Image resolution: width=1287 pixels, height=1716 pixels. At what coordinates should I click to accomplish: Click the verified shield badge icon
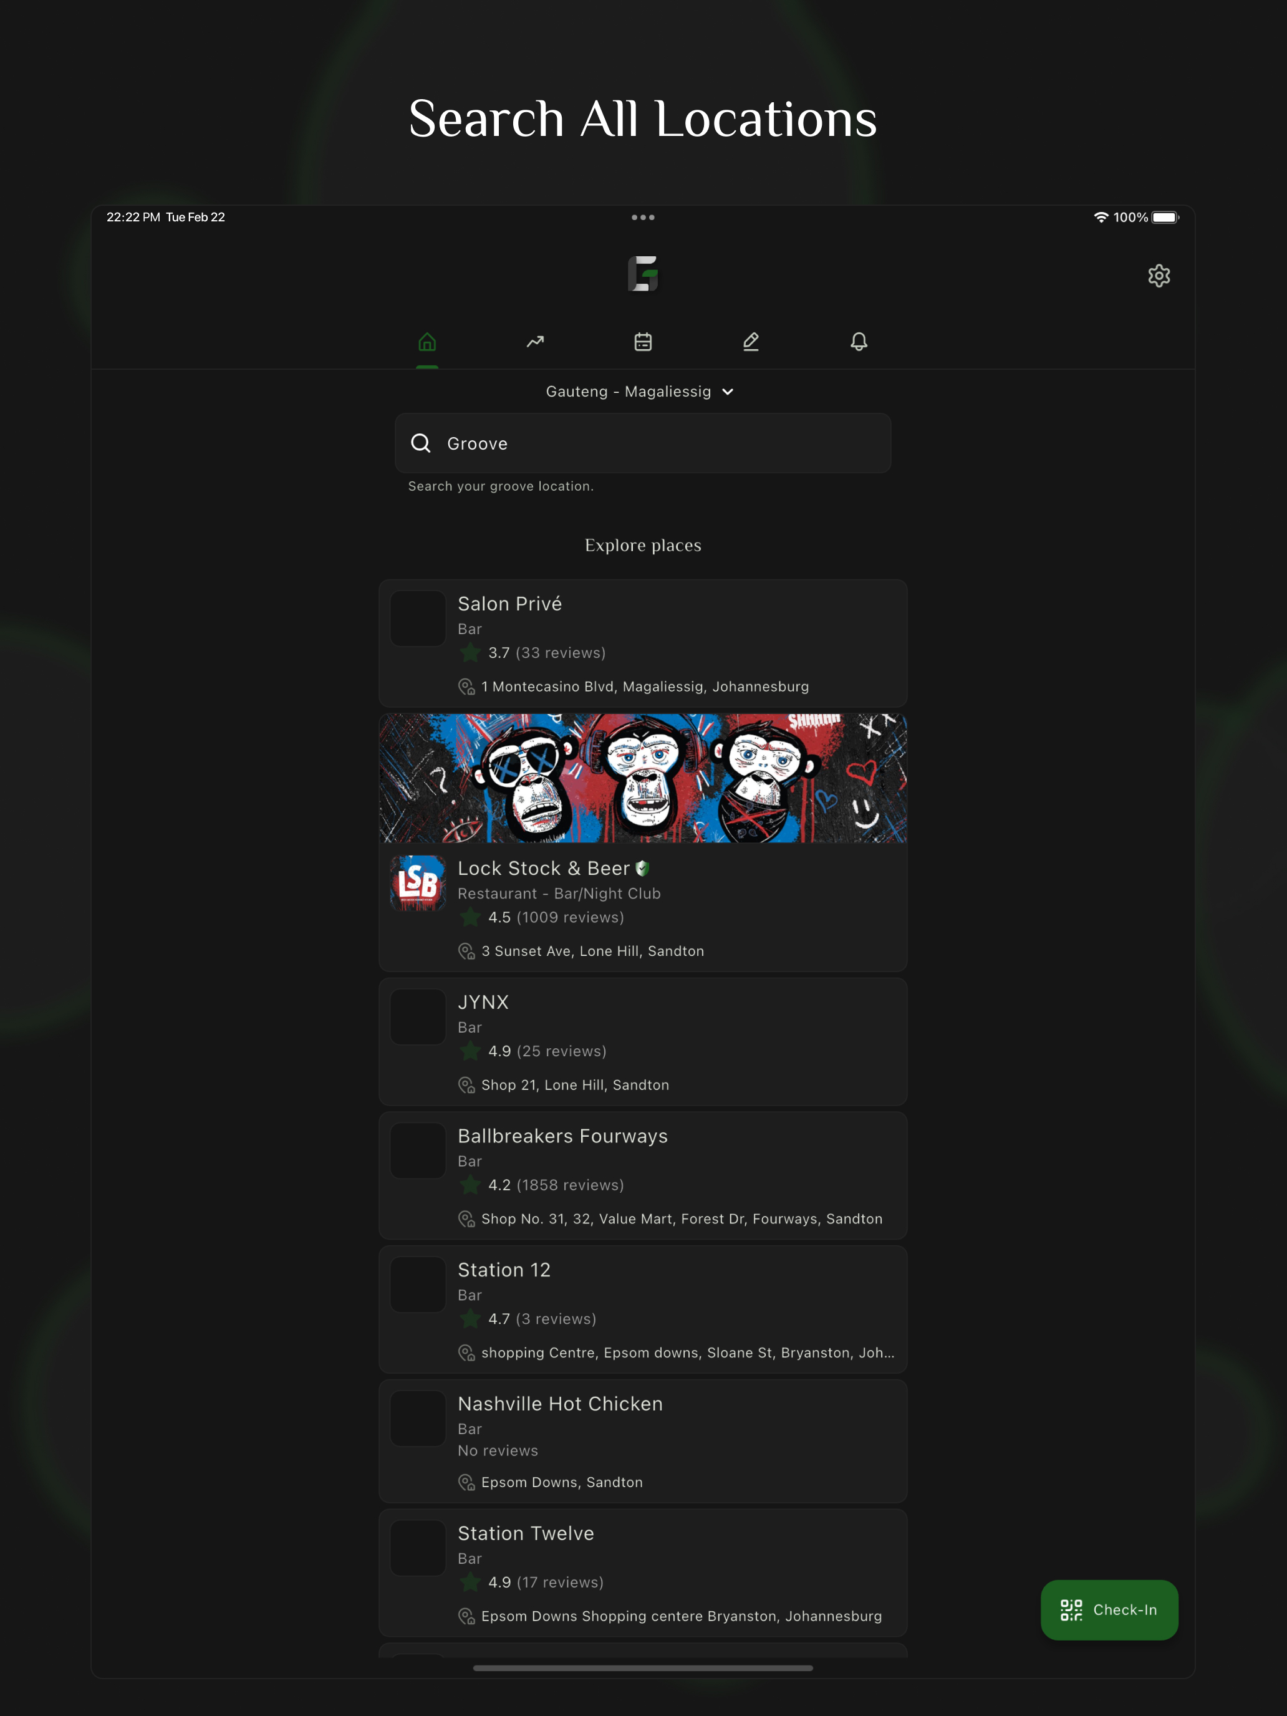(642, 868)
